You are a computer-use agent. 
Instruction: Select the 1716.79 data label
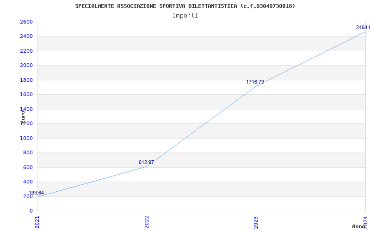(x=255, y=82)
